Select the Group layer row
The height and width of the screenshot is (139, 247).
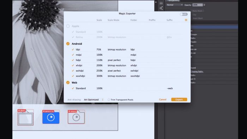(x=214, y=35)
